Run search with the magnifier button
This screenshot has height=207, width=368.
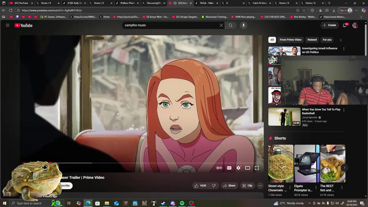tap(231, 25)
